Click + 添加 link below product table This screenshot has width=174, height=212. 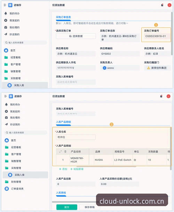(63, 169)
